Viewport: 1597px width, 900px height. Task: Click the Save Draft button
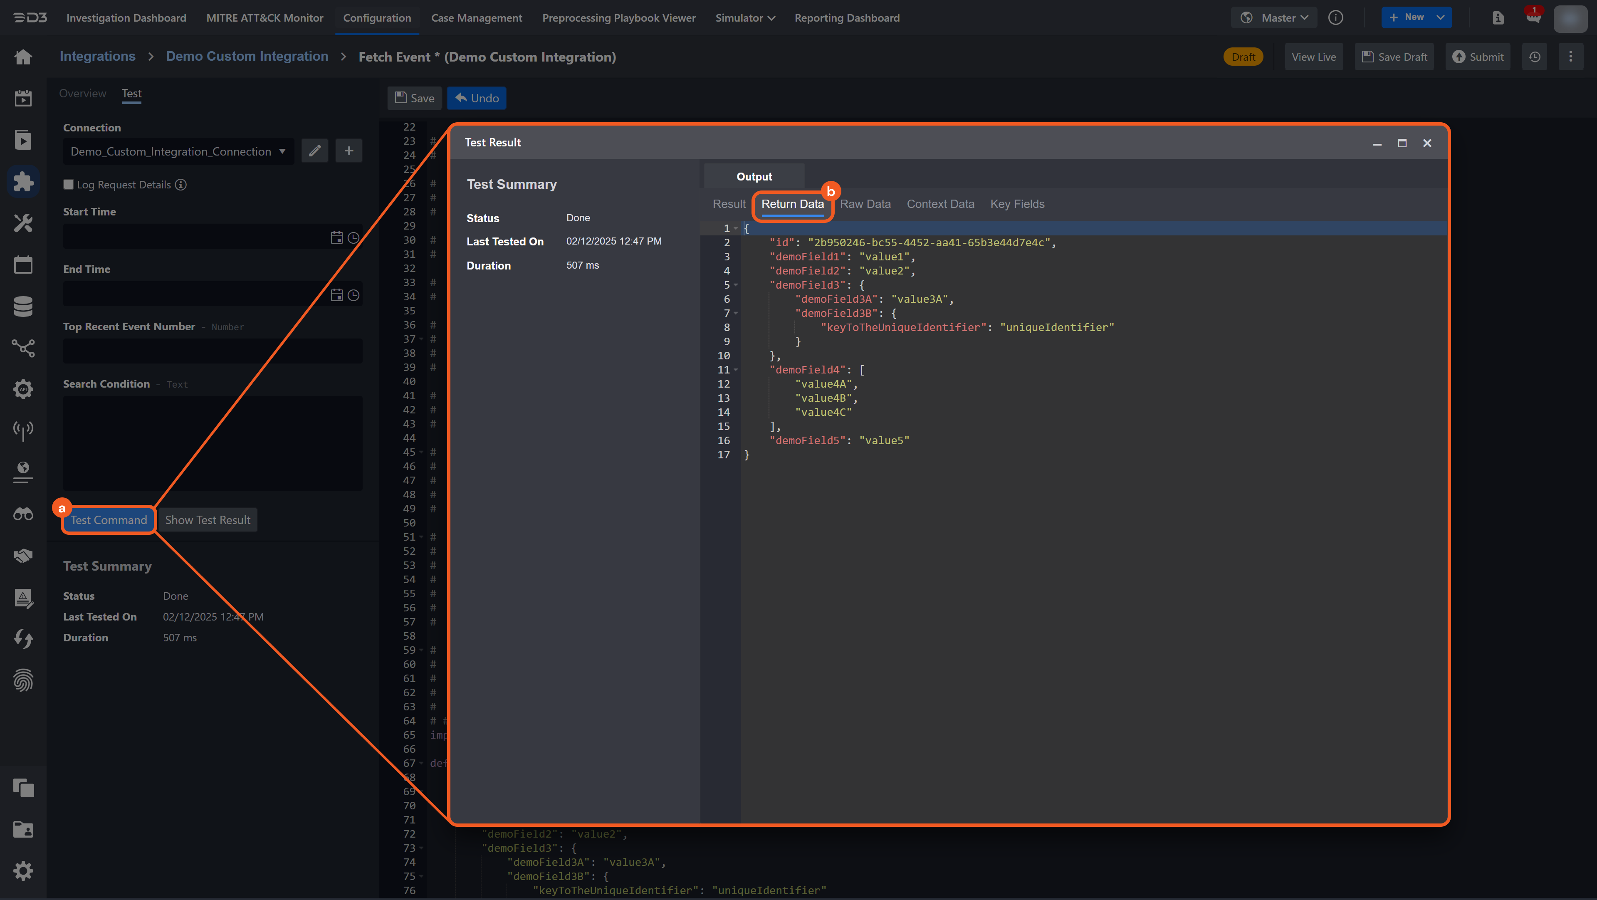1394,57
